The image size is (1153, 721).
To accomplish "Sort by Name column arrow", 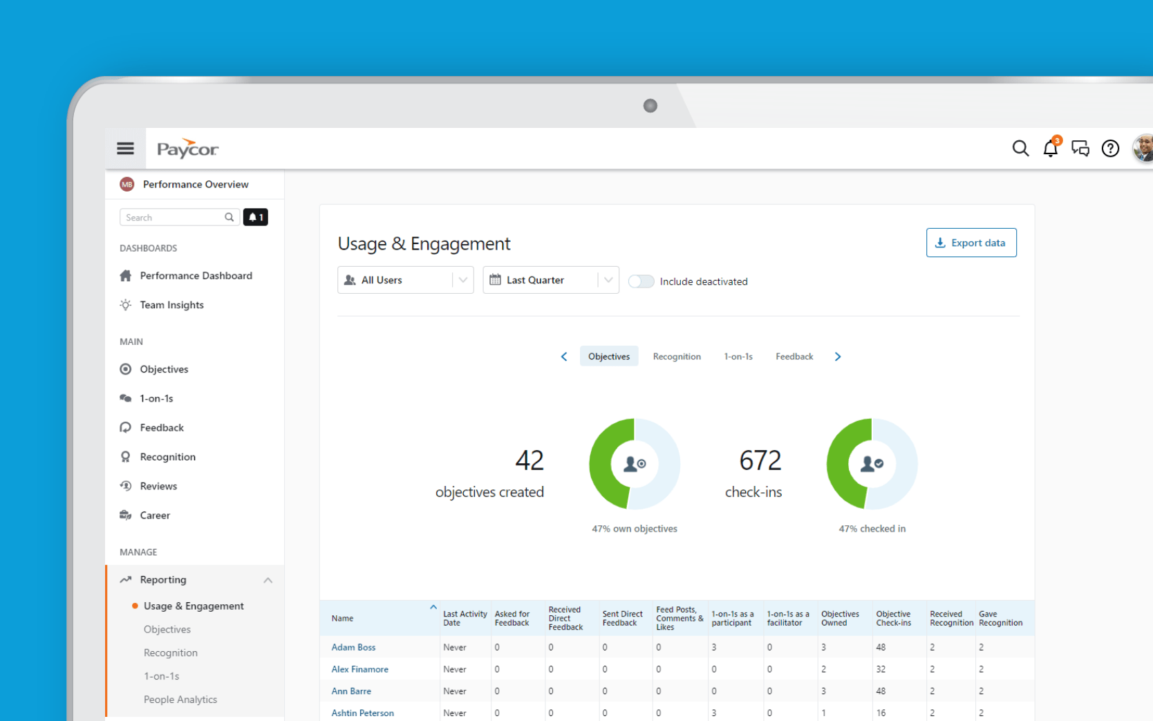I will pos(433,607).
